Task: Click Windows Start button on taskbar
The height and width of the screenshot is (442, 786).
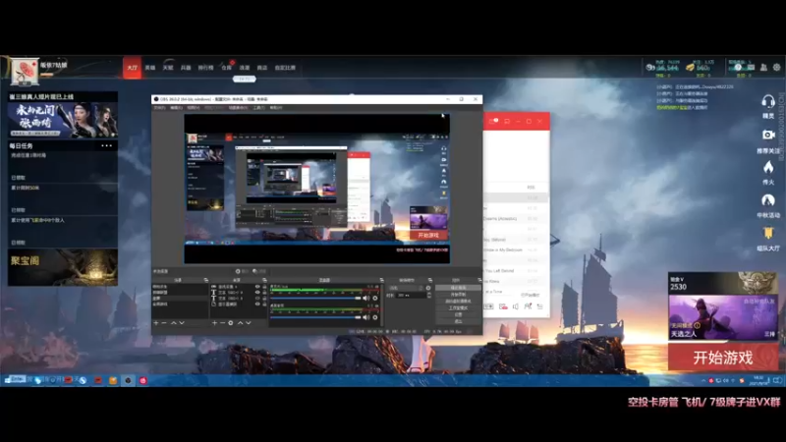Action: (7, 380)
